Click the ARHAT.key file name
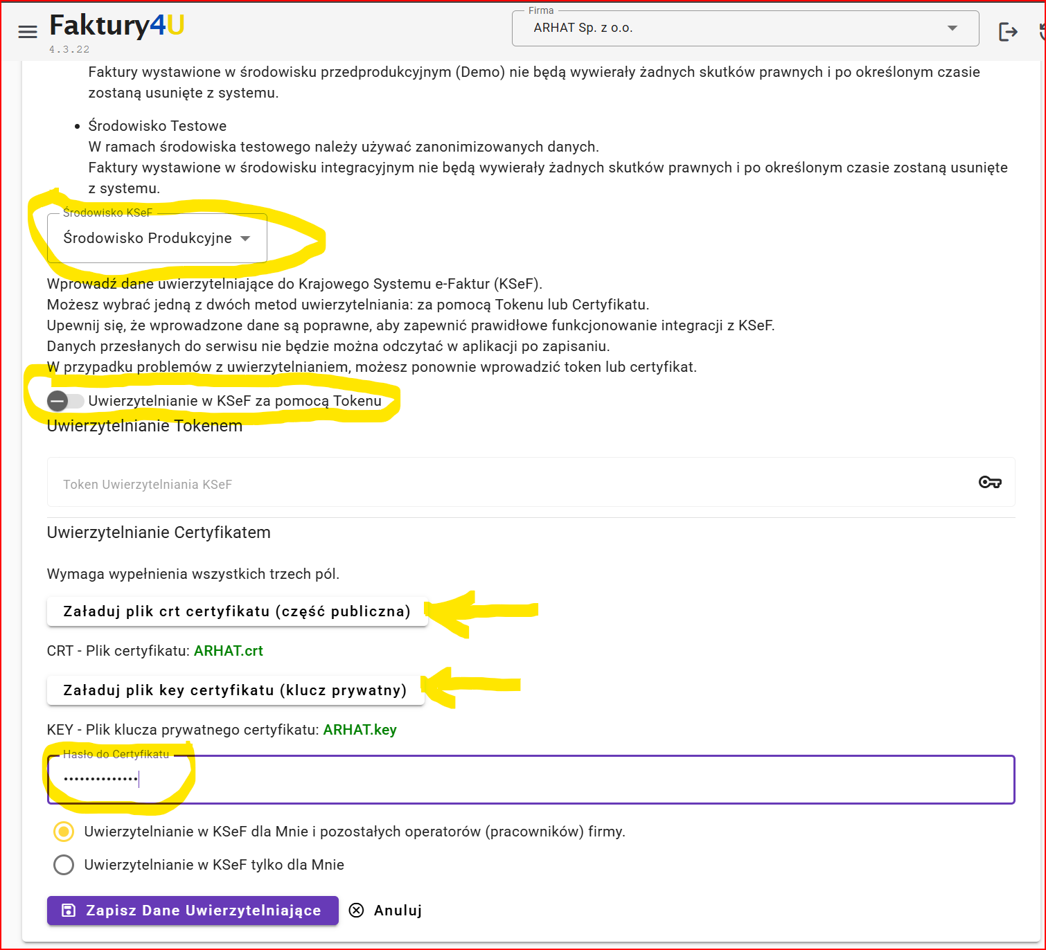1046x950 pixels. click(360, 730)
